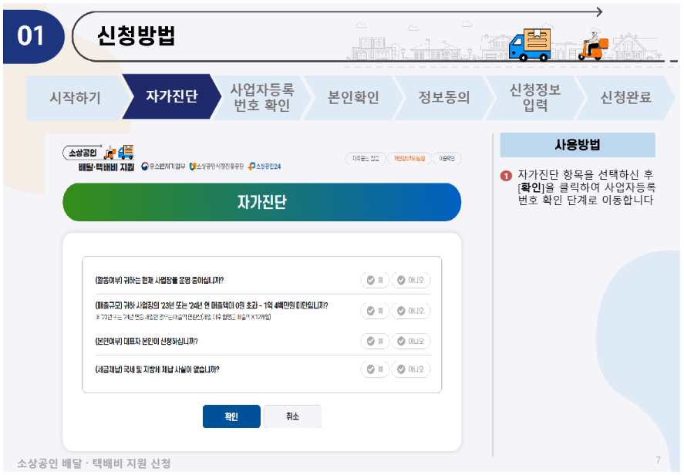Select 아니오 for 활동여부 question
This screenshot has width=684, height=475.
click(x=410, y=280)
